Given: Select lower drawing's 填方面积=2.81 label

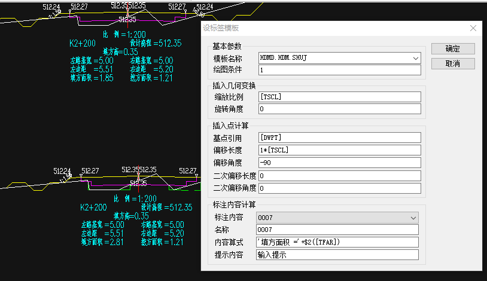Looking at the screenshot, I should pyautogui.click(x=102, y=242).
